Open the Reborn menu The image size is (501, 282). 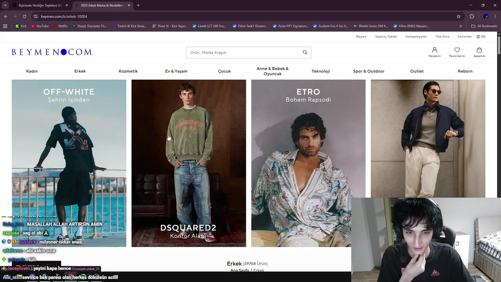coord(465,71)
